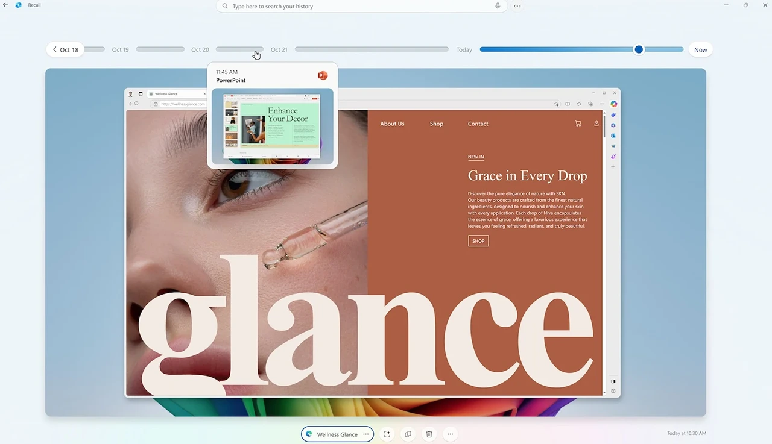The height and width of the screenshot is (444, 772).
Task: Click the Wellness Glance label at the bottom
Action: pos(337,434)
